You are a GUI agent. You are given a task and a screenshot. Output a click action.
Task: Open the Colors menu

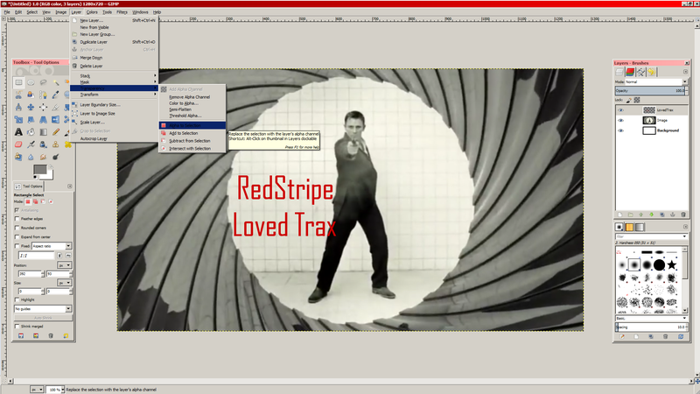point(92,12)
